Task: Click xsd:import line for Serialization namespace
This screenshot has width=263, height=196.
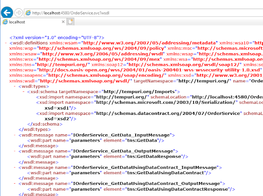Action: 150,103
